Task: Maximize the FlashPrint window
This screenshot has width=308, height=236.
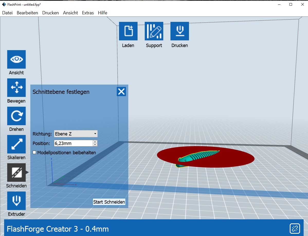Action: 291,5
